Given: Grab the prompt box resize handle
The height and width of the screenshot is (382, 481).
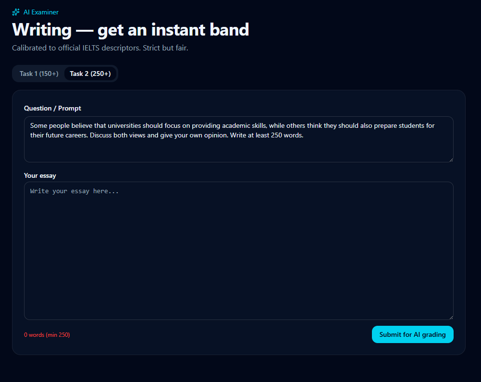Looking at the screenshot, I should tap(451, 160).
